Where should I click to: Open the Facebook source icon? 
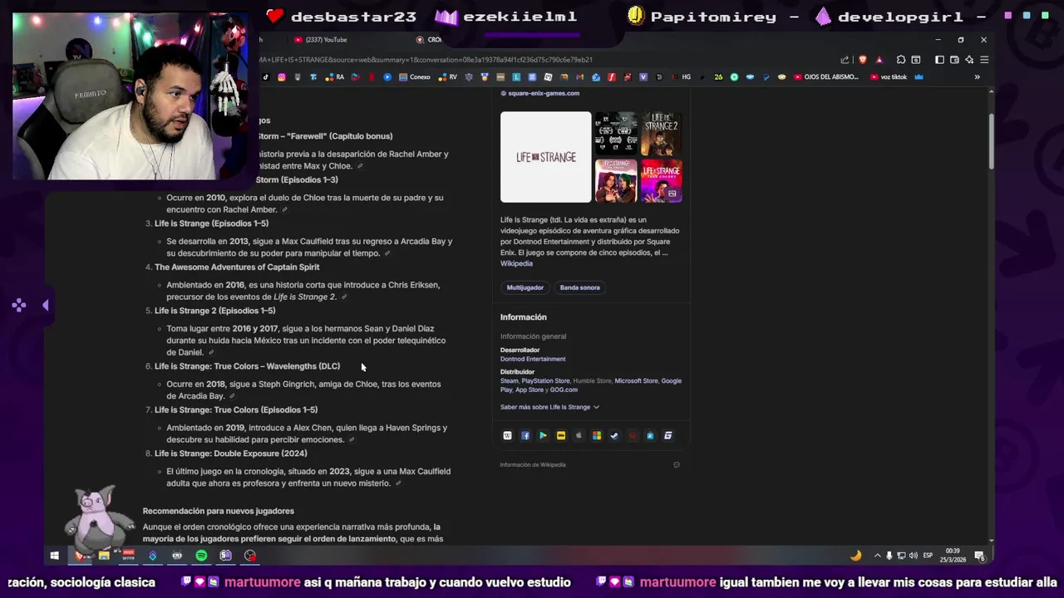525,435
